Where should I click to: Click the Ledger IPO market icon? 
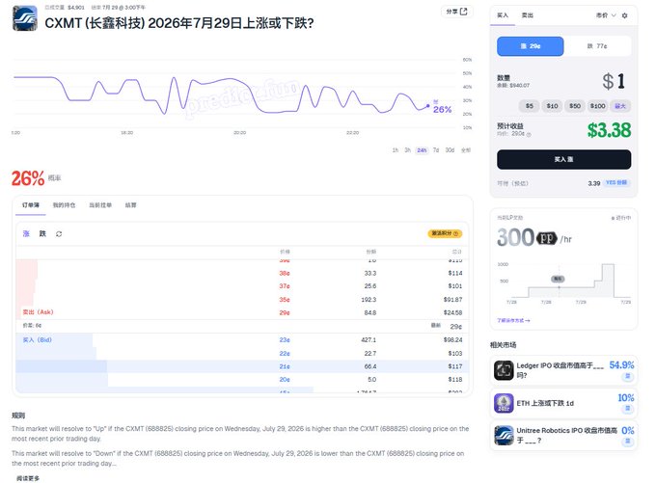pos(504,370)
